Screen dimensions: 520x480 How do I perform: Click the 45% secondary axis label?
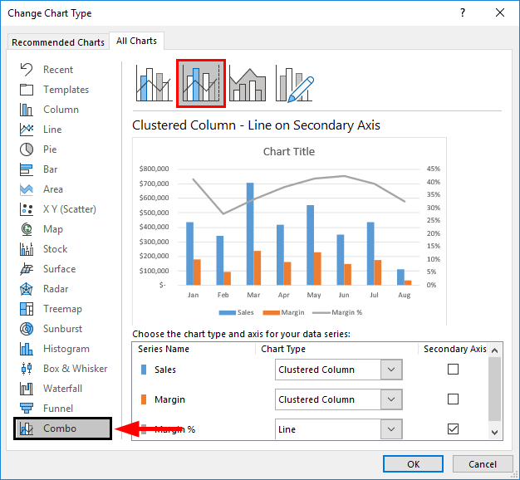point(434,169)
